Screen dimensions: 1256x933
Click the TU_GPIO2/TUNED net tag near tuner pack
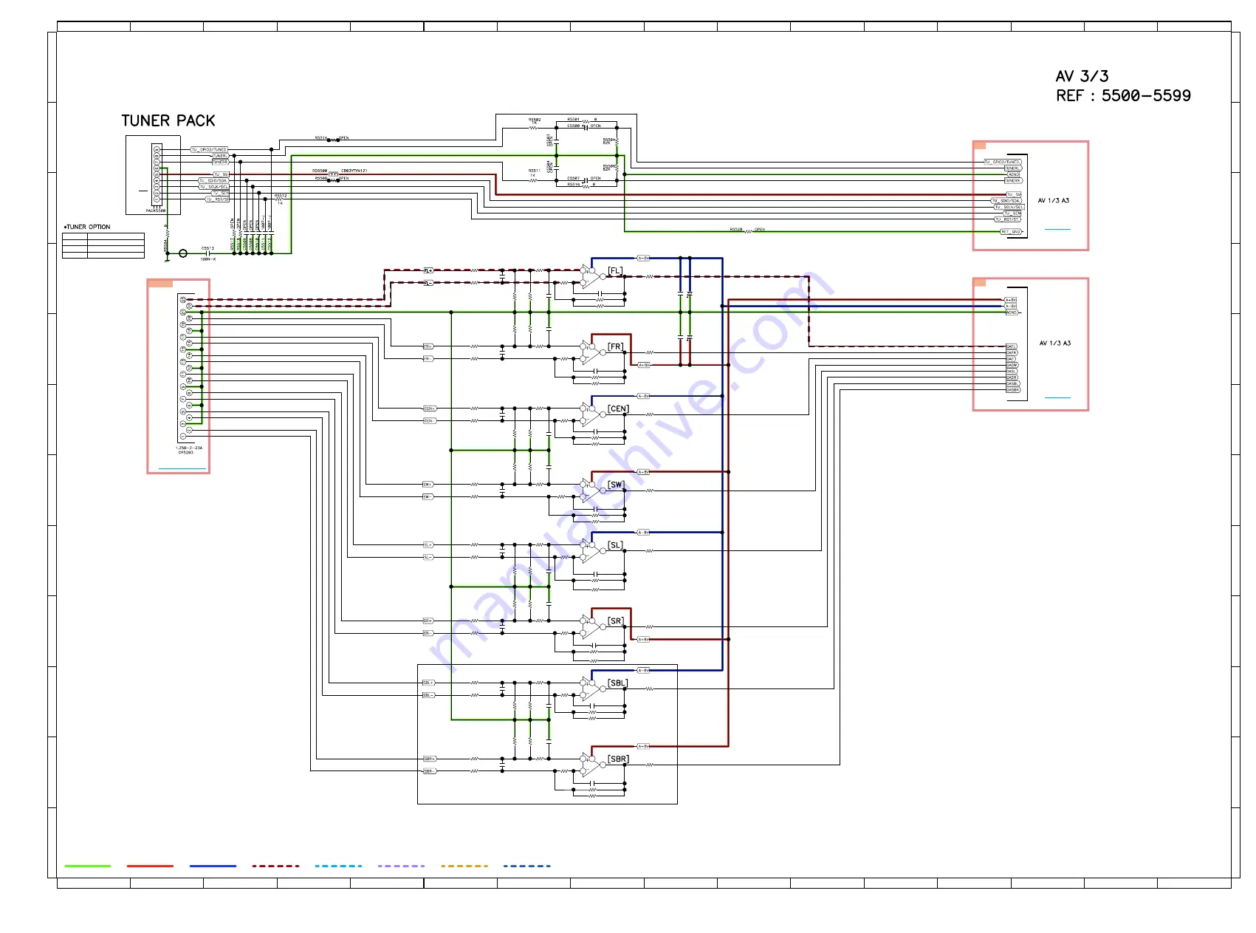tap(210, 149)
